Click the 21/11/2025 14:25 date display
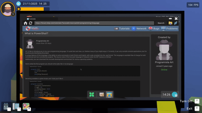The height and width of the screenshot is (113, 202). click(35, 4)
